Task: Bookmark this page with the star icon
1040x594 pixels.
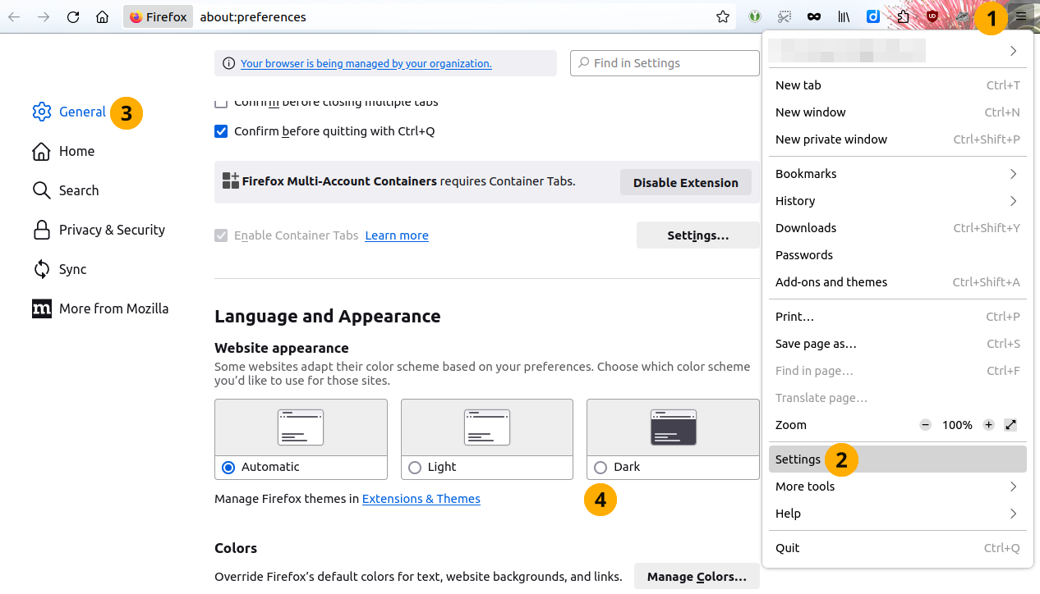Action: [x=723, y=16]
